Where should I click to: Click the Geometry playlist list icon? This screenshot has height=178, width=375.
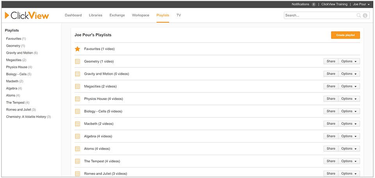coord(77,61)
